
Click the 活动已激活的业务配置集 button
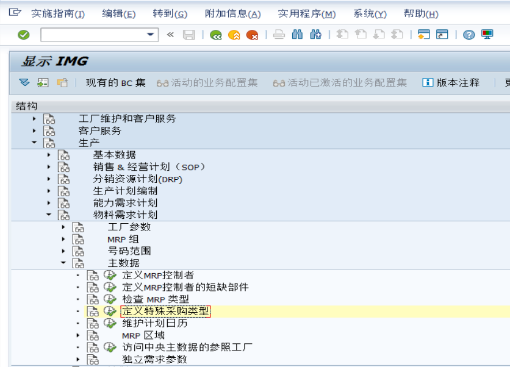[x=340, y=82]
